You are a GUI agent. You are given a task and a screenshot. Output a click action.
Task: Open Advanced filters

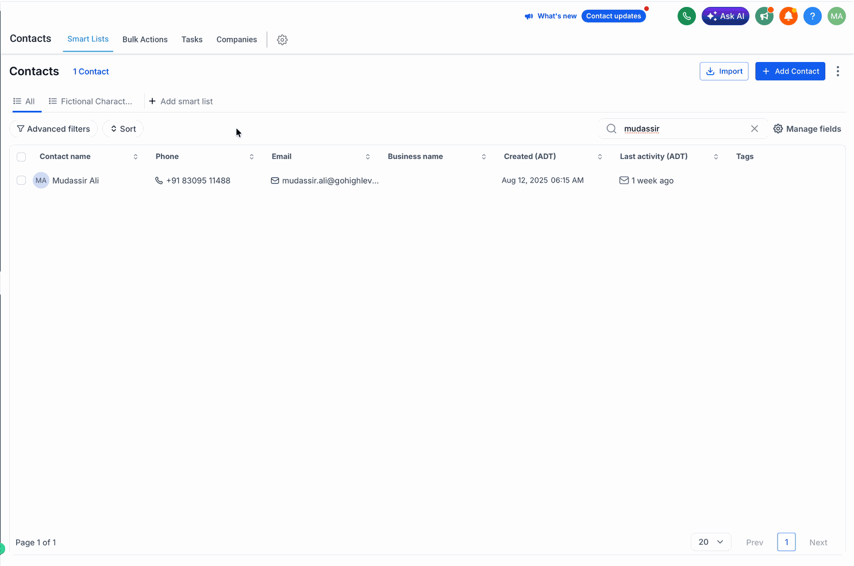53,129
